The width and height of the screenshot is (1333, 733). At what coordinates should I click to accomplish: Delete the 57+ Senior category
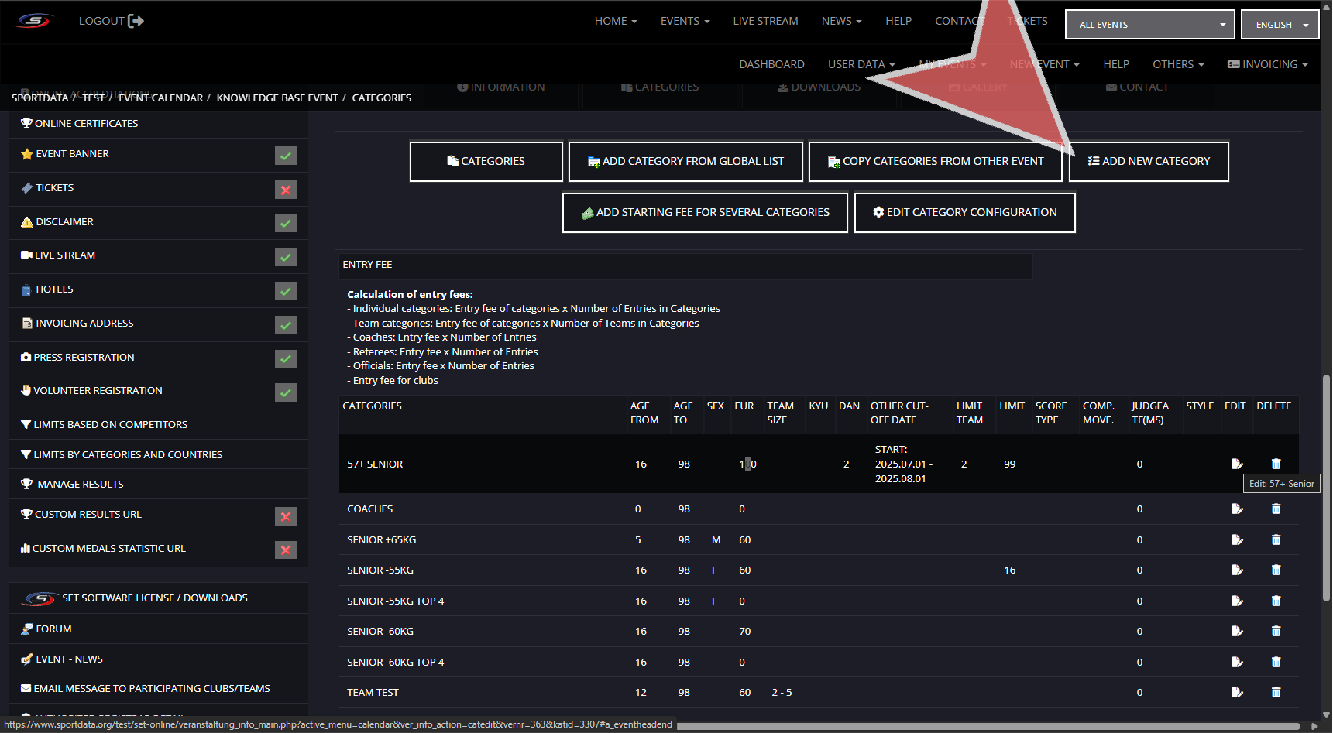tap(1276, 464)
